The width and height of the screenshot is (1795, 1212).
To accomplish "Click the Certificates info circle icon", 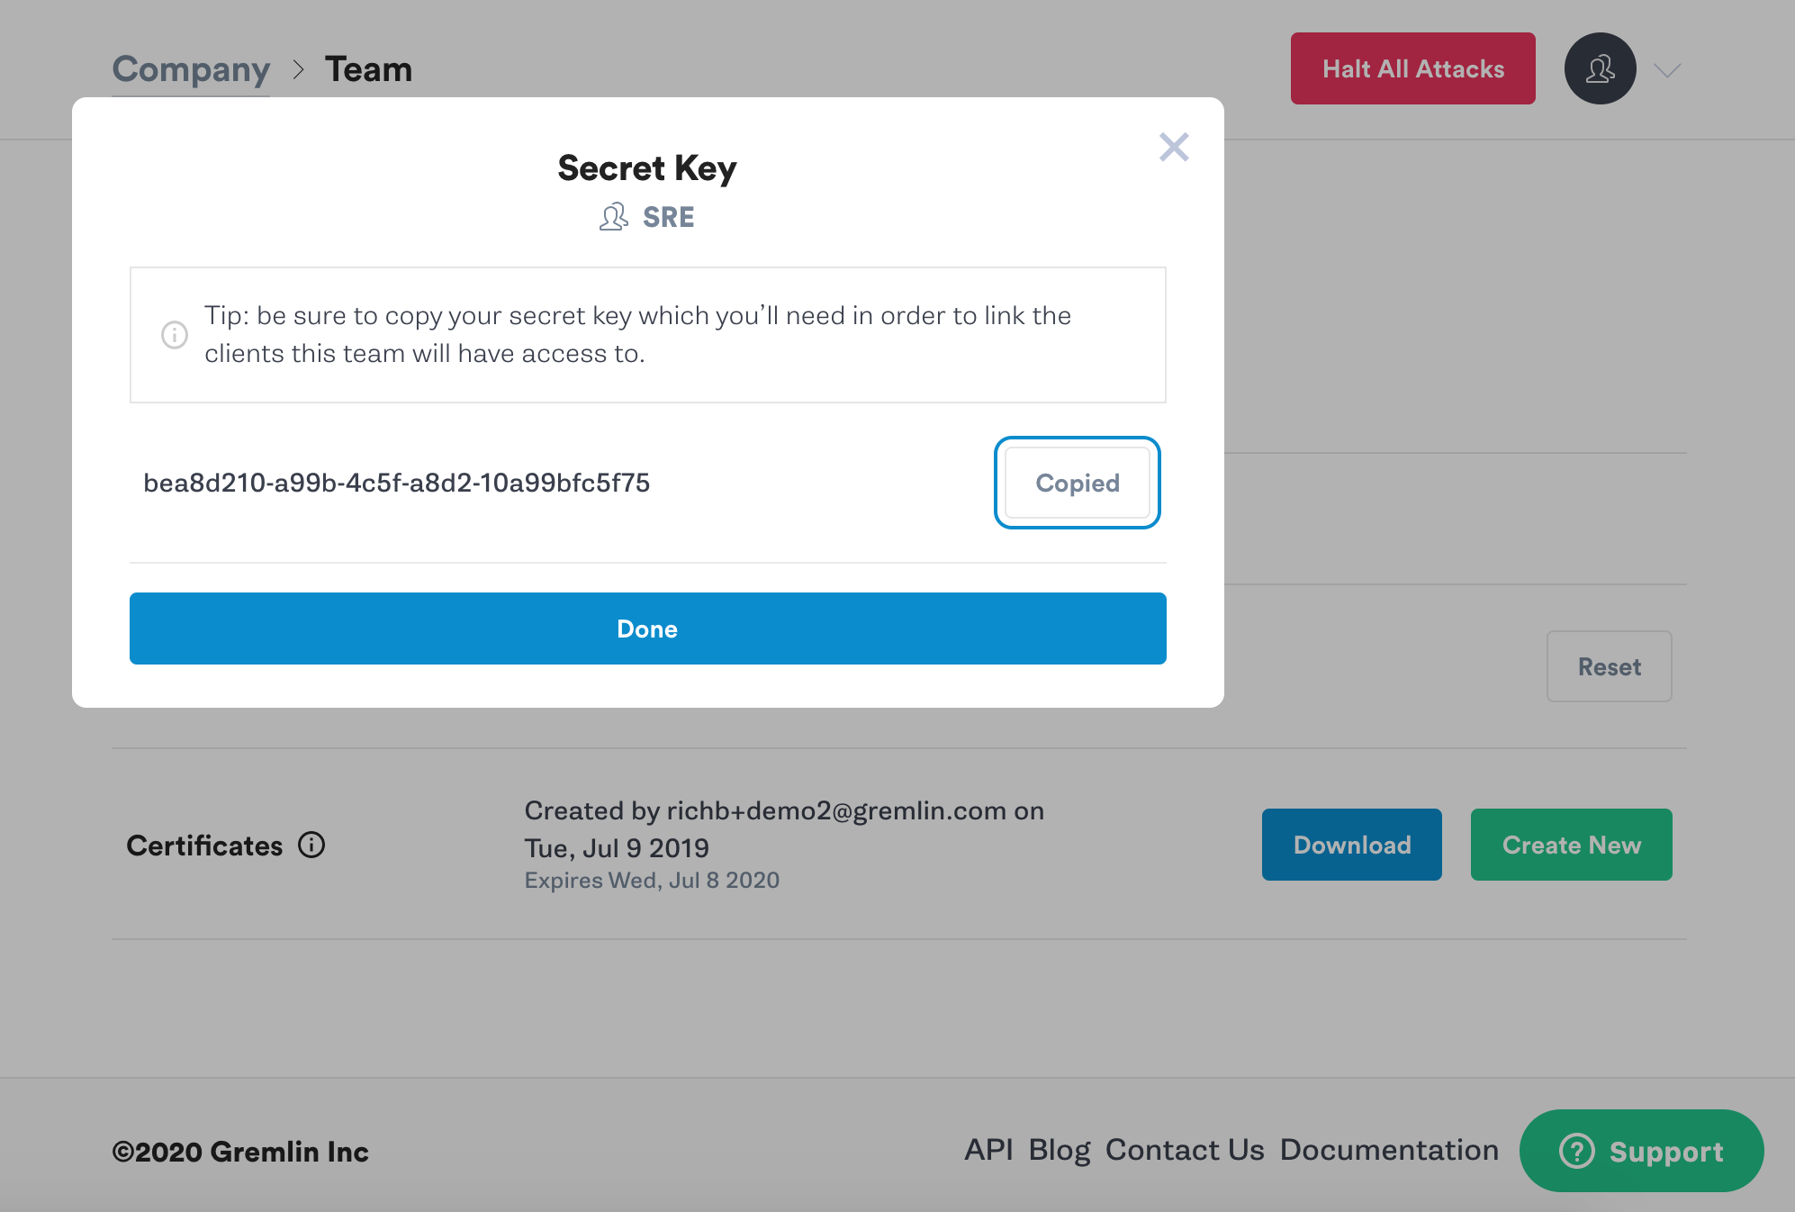I will point(310,844).
